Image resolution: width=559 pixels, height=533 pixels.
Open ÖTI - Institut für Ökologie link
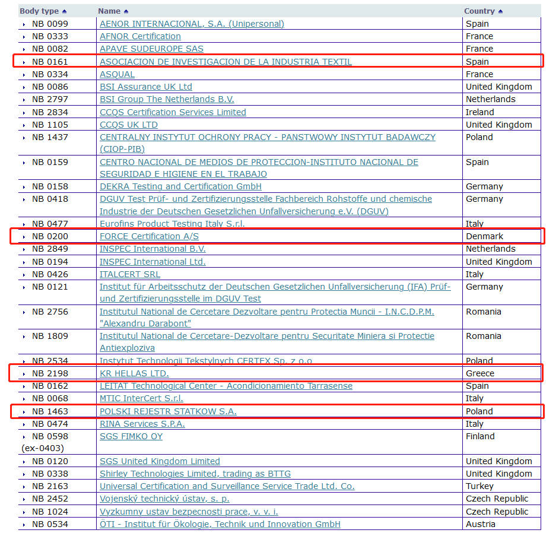pos(220,525)
